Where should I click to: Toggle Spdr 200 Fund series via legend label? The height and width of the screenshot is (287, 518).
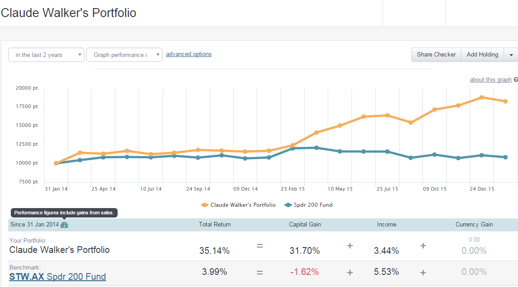314,205
